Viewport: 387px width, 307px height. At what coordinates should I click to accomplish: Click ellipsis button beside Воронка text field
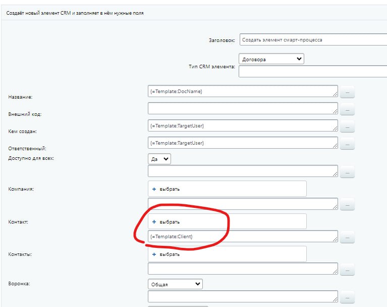(347, 298)
